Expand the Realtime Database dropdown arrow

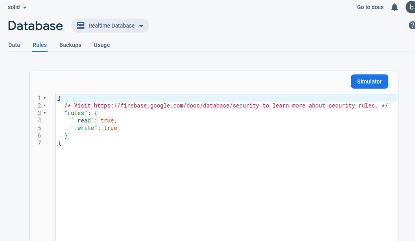pyautogui.click(x=141, y=26)
